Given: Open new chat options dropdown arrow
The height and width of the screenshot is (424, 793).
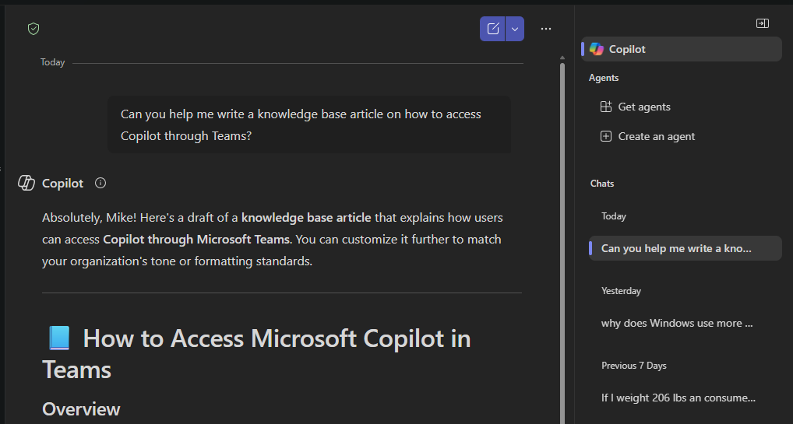Looking at the screenshot, I should pos(514,29).
